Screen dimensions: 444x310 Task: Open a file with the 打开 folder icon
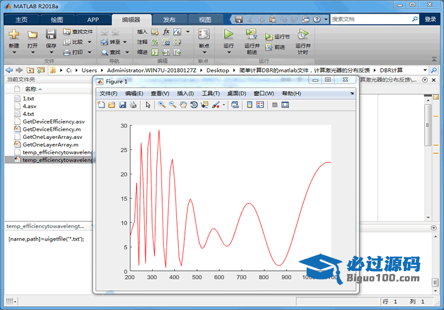pyautogui.click(x=32, y=34)
